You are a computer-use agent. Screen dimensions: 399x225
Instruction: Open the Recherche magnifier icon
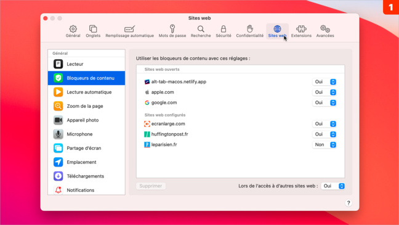[201, 29]
